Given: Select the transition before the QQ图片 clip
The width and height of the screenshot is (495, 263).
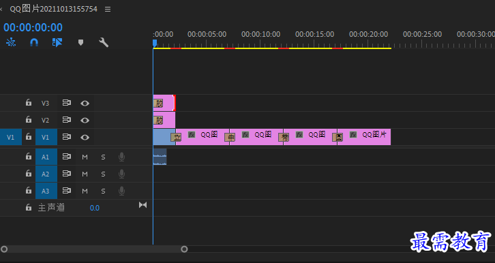Looking at the screenshot, I should tap(337, 137).
